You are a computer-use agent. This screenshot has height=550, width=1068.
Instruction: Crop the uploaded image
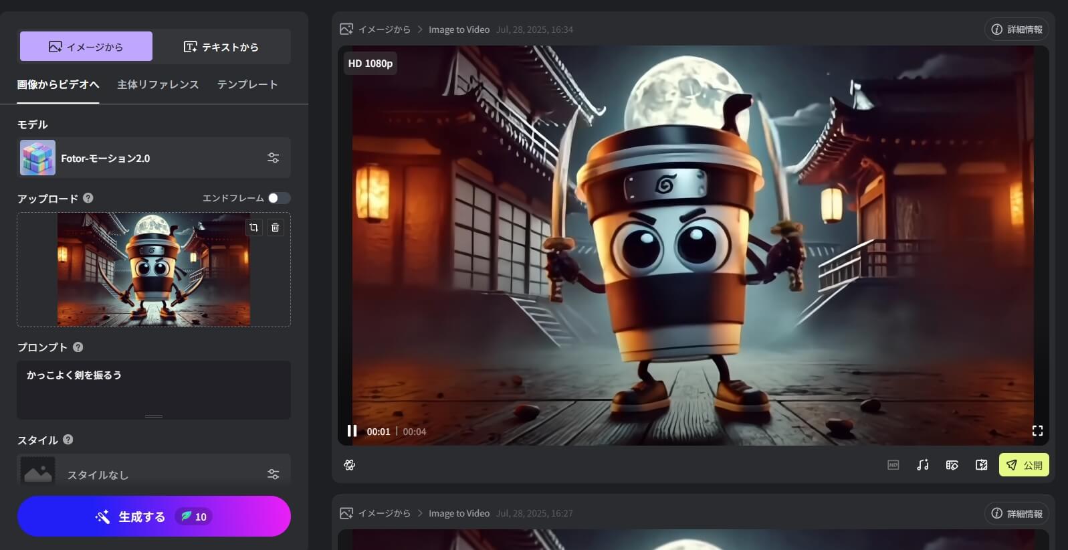click(x=253, y=227)
